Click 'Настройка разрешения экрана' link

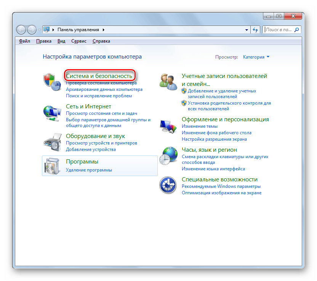(214, 139)
